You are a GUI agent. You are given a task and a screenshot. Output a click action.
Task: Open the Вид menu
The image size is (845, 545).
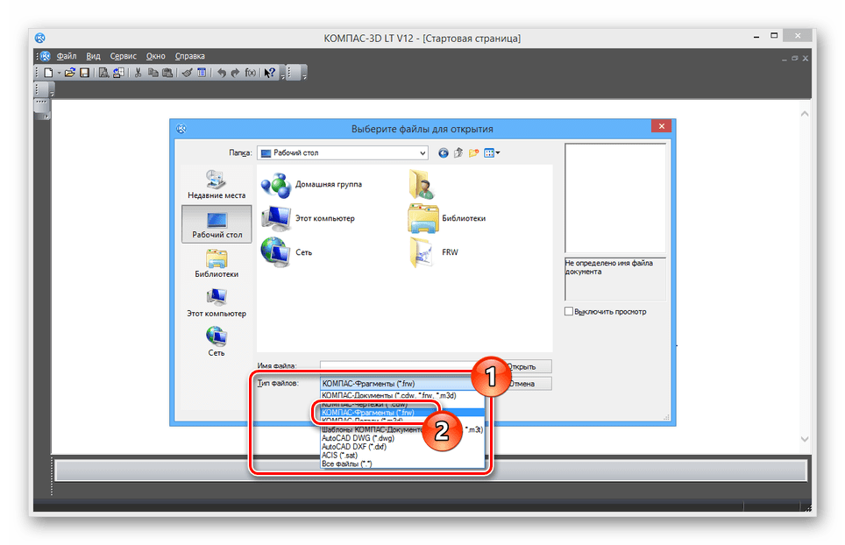click(x=93, y=56)
